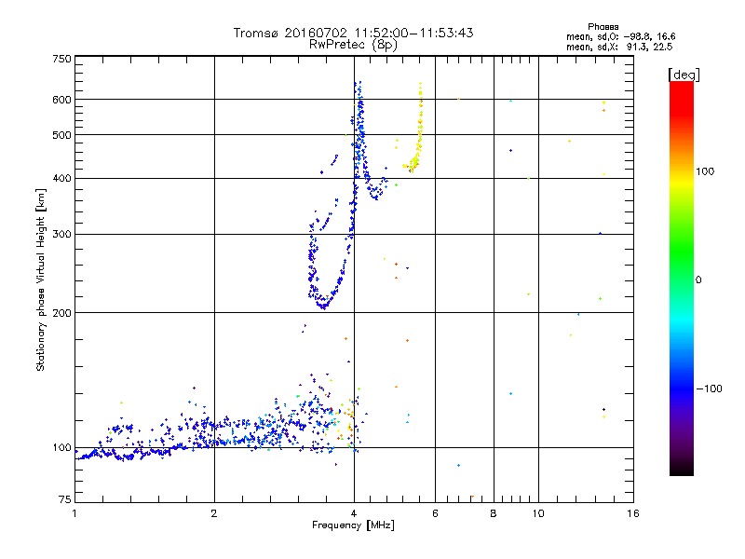
Task: Click x-axis tick label '4'
Action: point(354,513)
